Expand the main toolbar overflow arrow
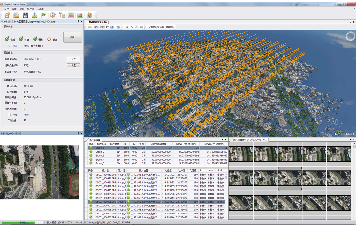 click(x=95, y=15)
